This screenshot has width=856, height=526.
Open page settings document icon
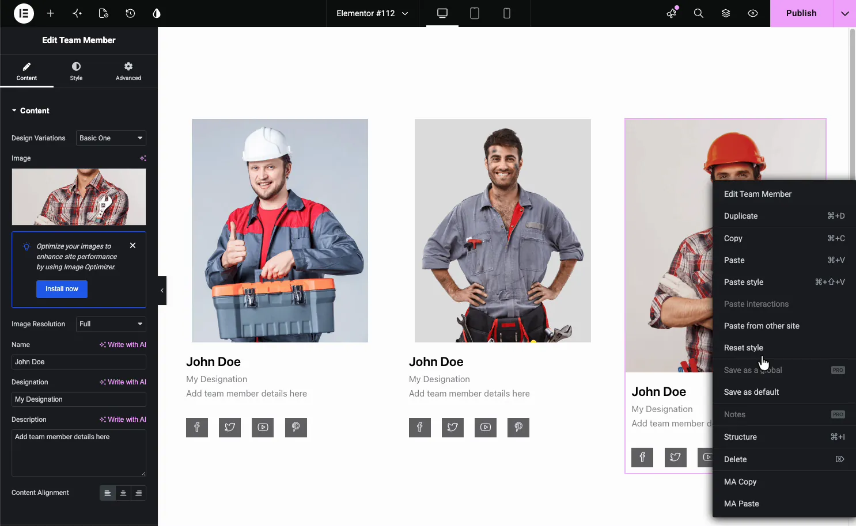tap(104, 13)
